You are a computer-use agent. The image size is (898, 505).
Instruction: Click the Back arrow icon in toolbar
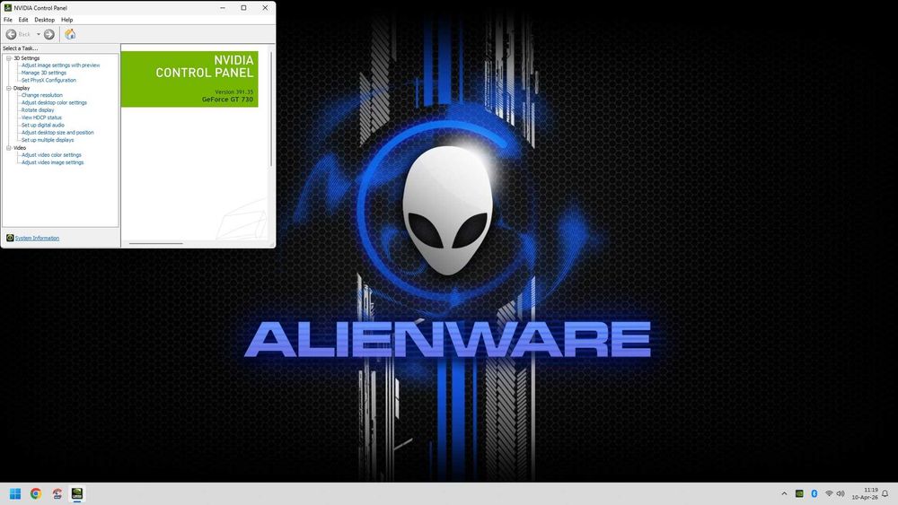11,34
